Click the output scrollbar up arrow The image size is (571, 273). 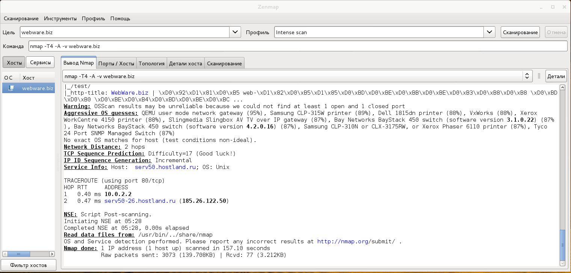(x=562, y=87)
